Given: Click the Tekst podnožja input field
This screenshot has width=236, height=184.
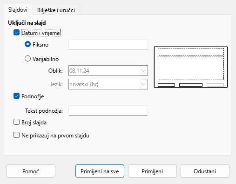Looking at the screenshot, I should pyautogui.click(x=108, y=110).
